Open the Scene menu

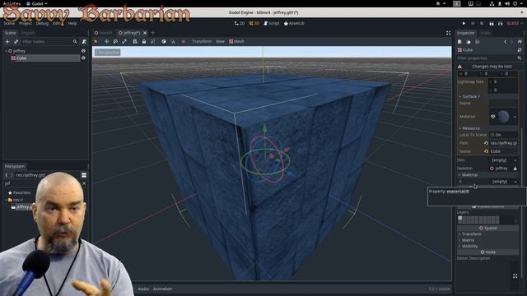(x=9, y=24)
